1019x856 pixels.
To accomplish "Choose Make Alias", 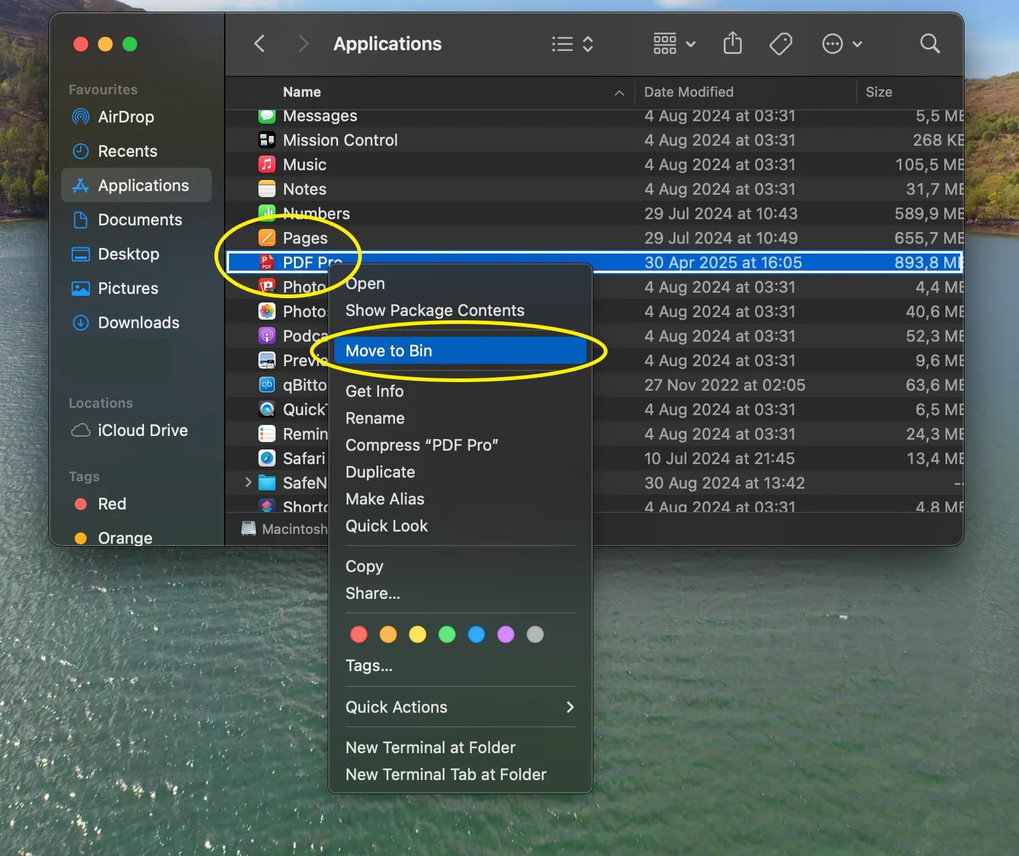I will click(x=461, y=499).
